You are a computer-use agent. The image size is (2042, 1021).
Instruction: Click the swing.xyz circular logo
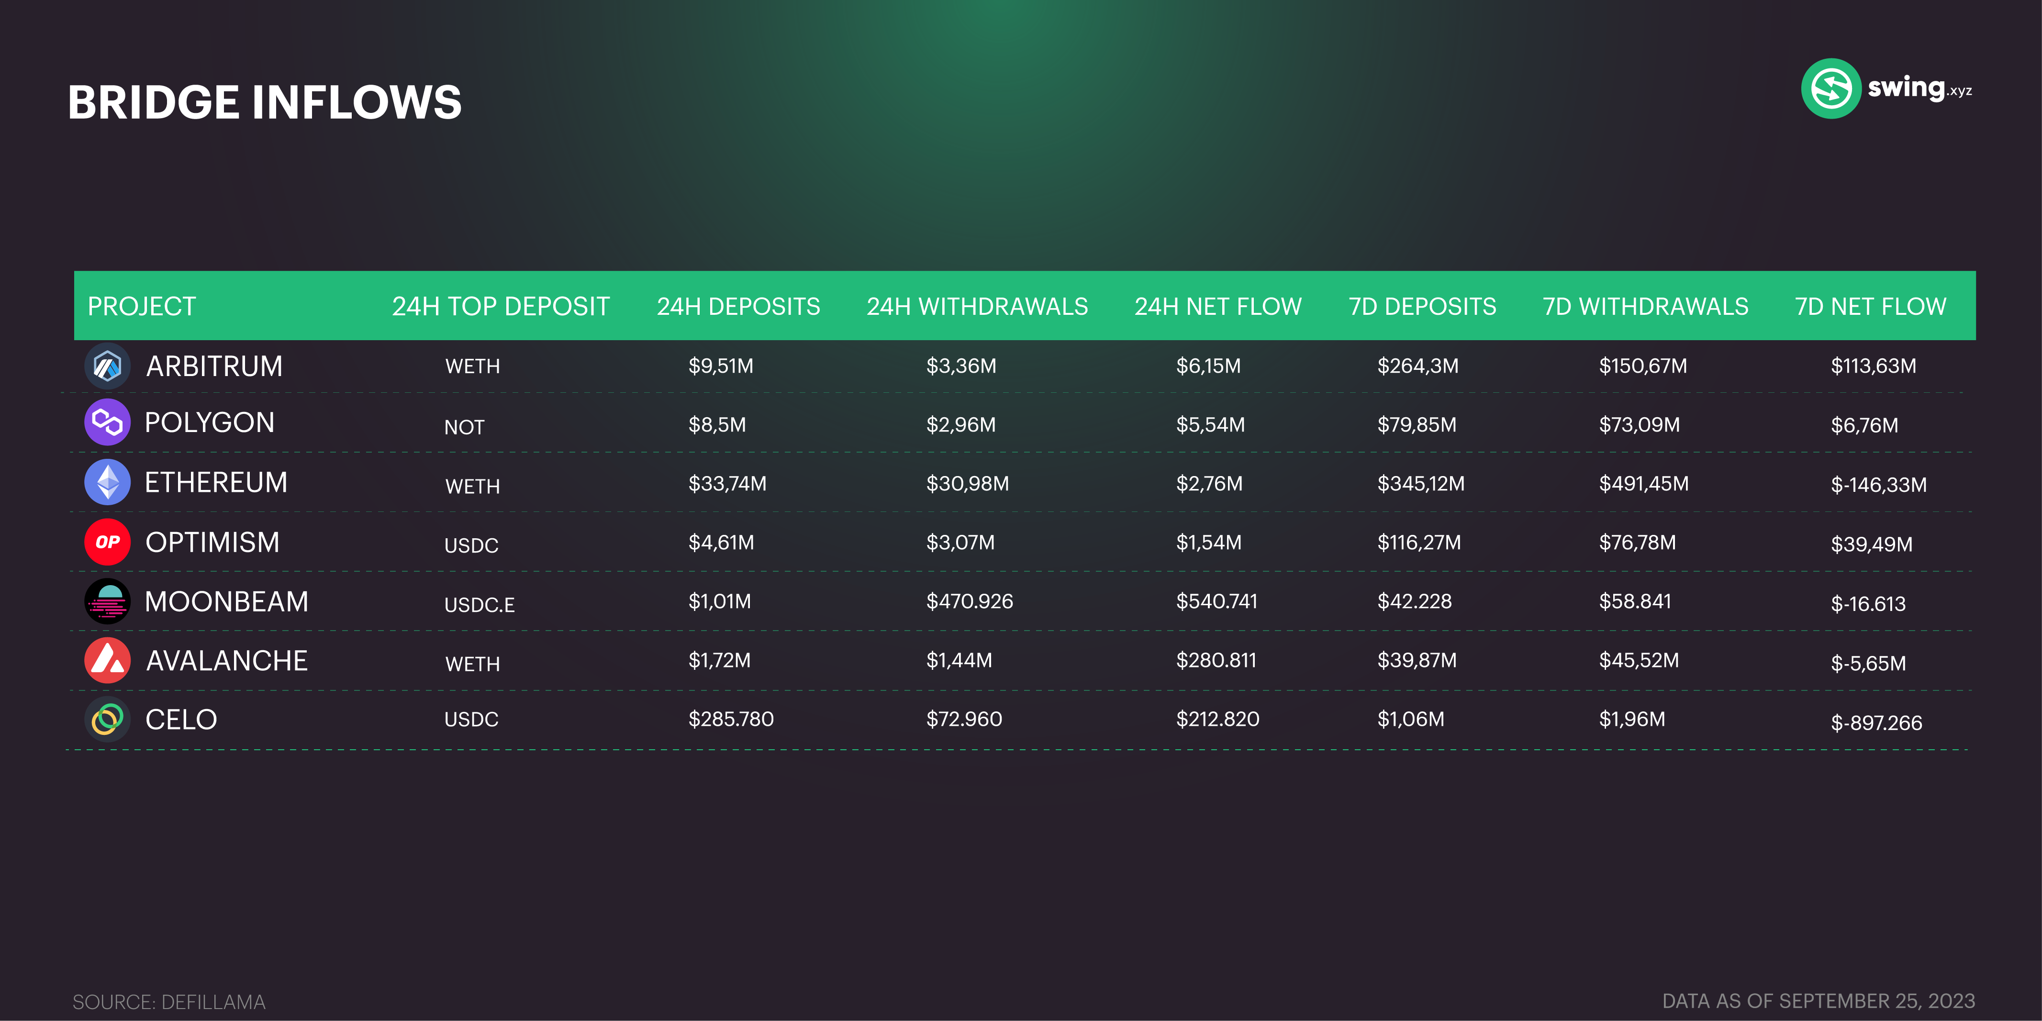coord(1831,89)
